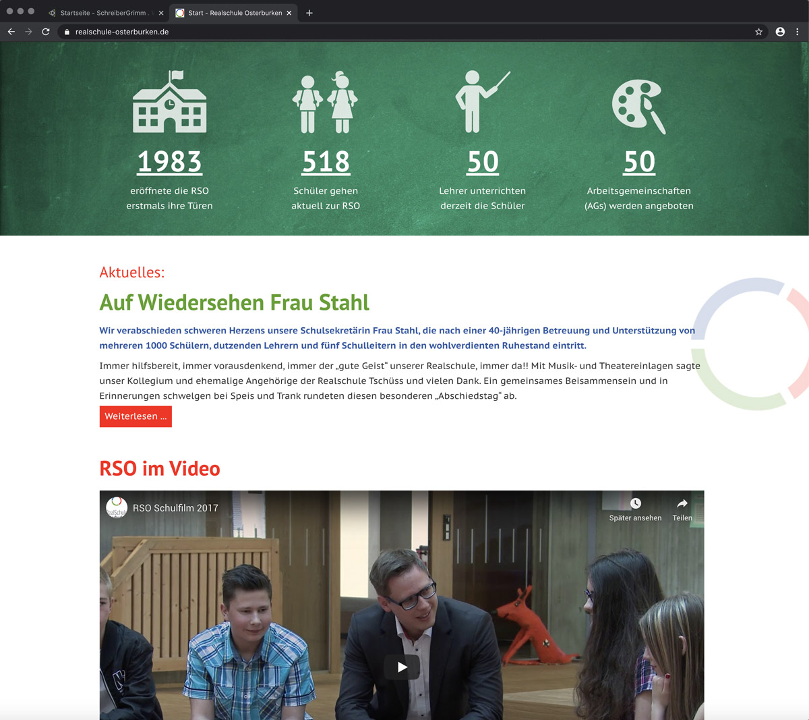Click the Weiterlesen button
Image resolution: width=809 pixels, height=720 pixels.
[x=136, y=416]
